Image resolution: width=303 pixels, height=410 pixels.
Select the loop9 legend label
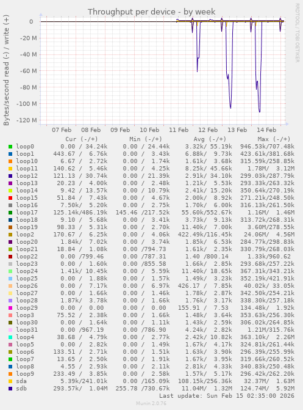25,374
